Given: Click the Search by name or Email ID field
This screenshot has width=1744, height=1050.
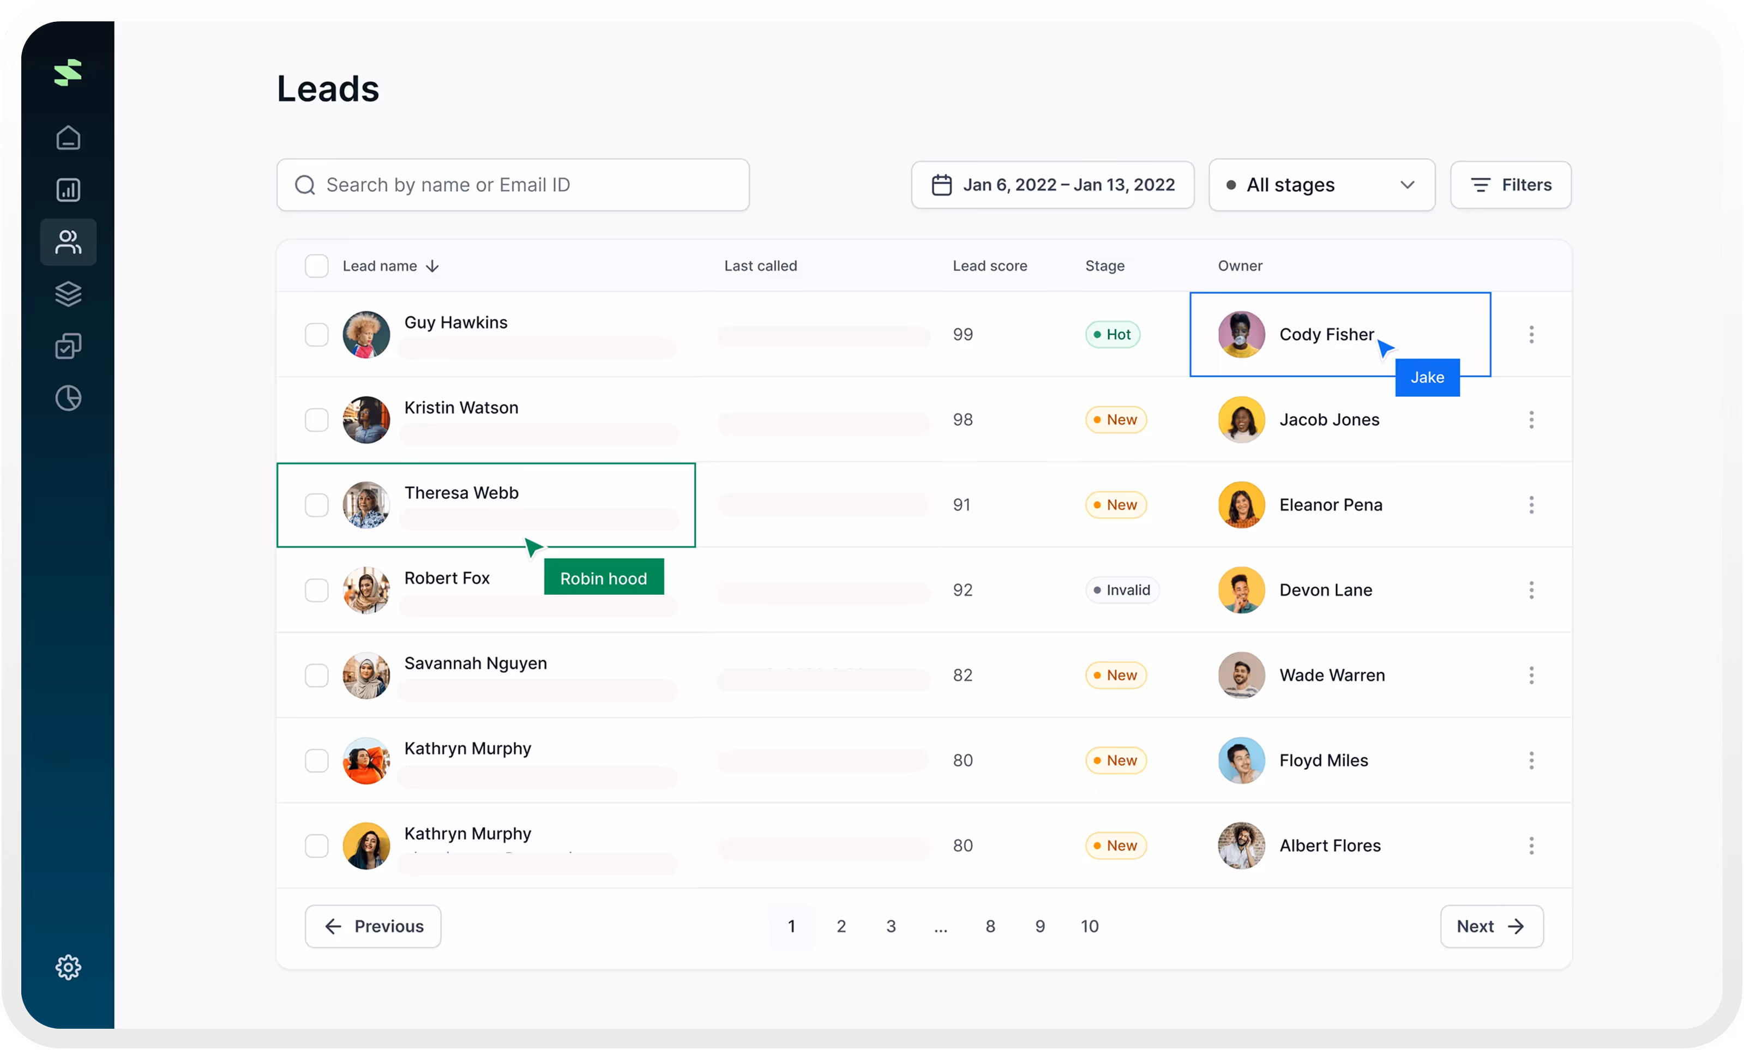Looking at the screenshot, I should (513, 185).
